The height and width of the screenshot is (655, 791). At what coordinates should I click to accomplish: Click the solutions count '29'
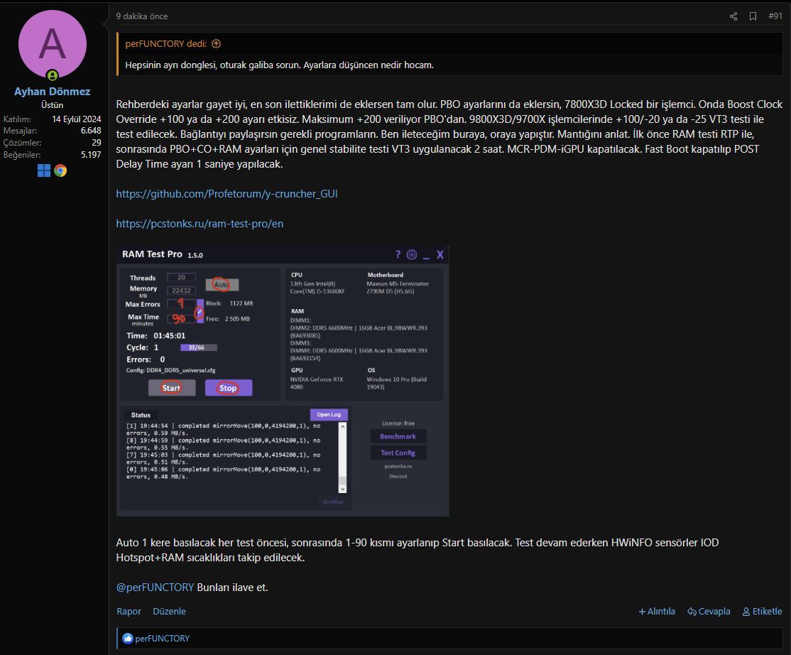coord(97,143)
